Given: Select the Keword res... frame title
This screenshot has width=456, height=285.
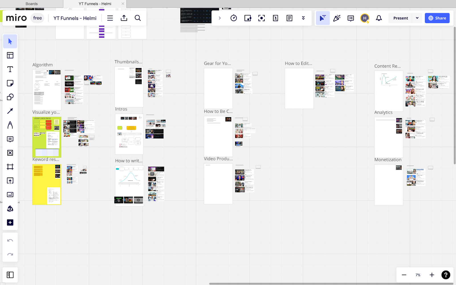Looking at the screenshot, I should click(x=46, y=159).
